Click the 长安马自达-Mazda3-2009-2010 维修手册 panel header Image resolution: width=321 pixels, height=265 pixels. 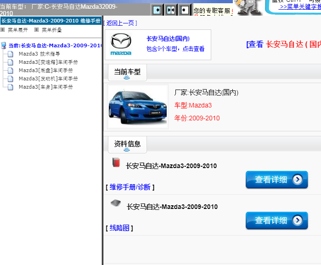click(x=51, y=21)
